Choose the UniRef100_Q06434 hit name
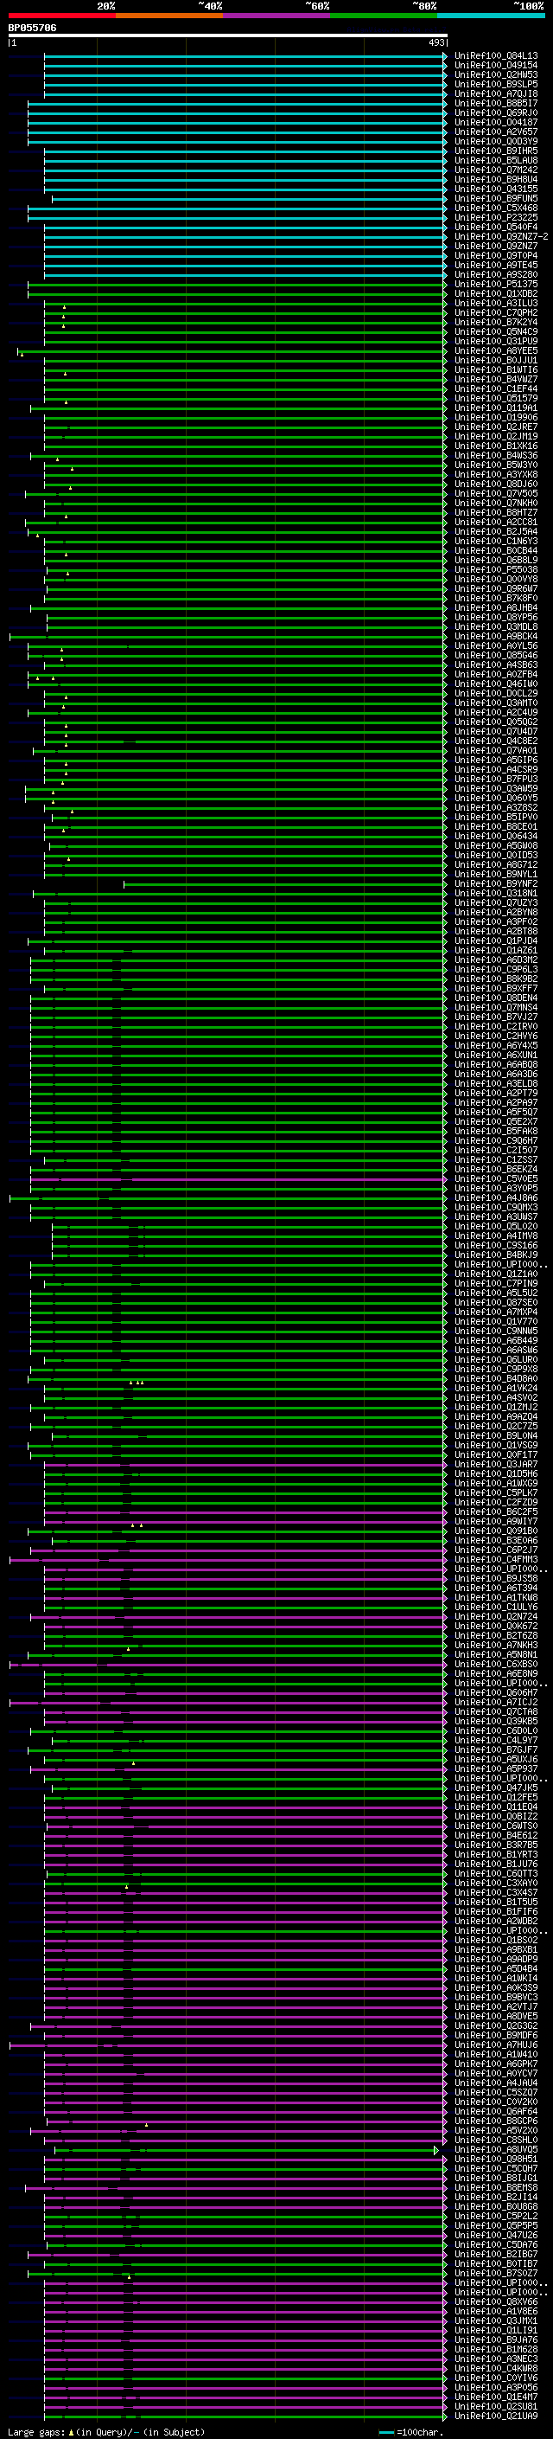Screen dimensions: 553x2439 (496, 836)
